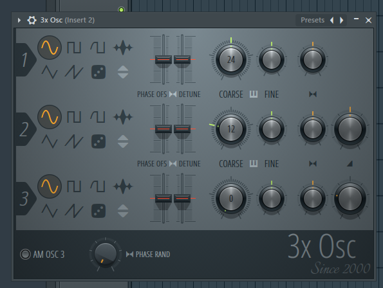Open the Presets menu
This screenshot has width=383, height=288.
coord(312,20)
